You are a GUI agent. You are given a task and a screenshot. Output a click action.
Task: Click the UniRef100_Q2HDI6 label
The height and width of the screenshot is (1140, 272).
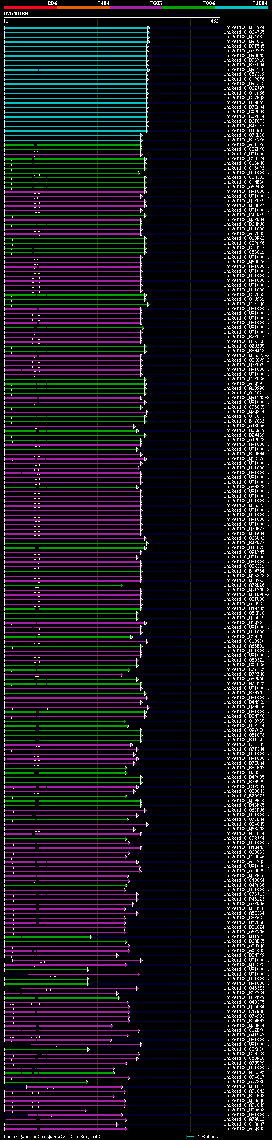[x=244, y=707]
